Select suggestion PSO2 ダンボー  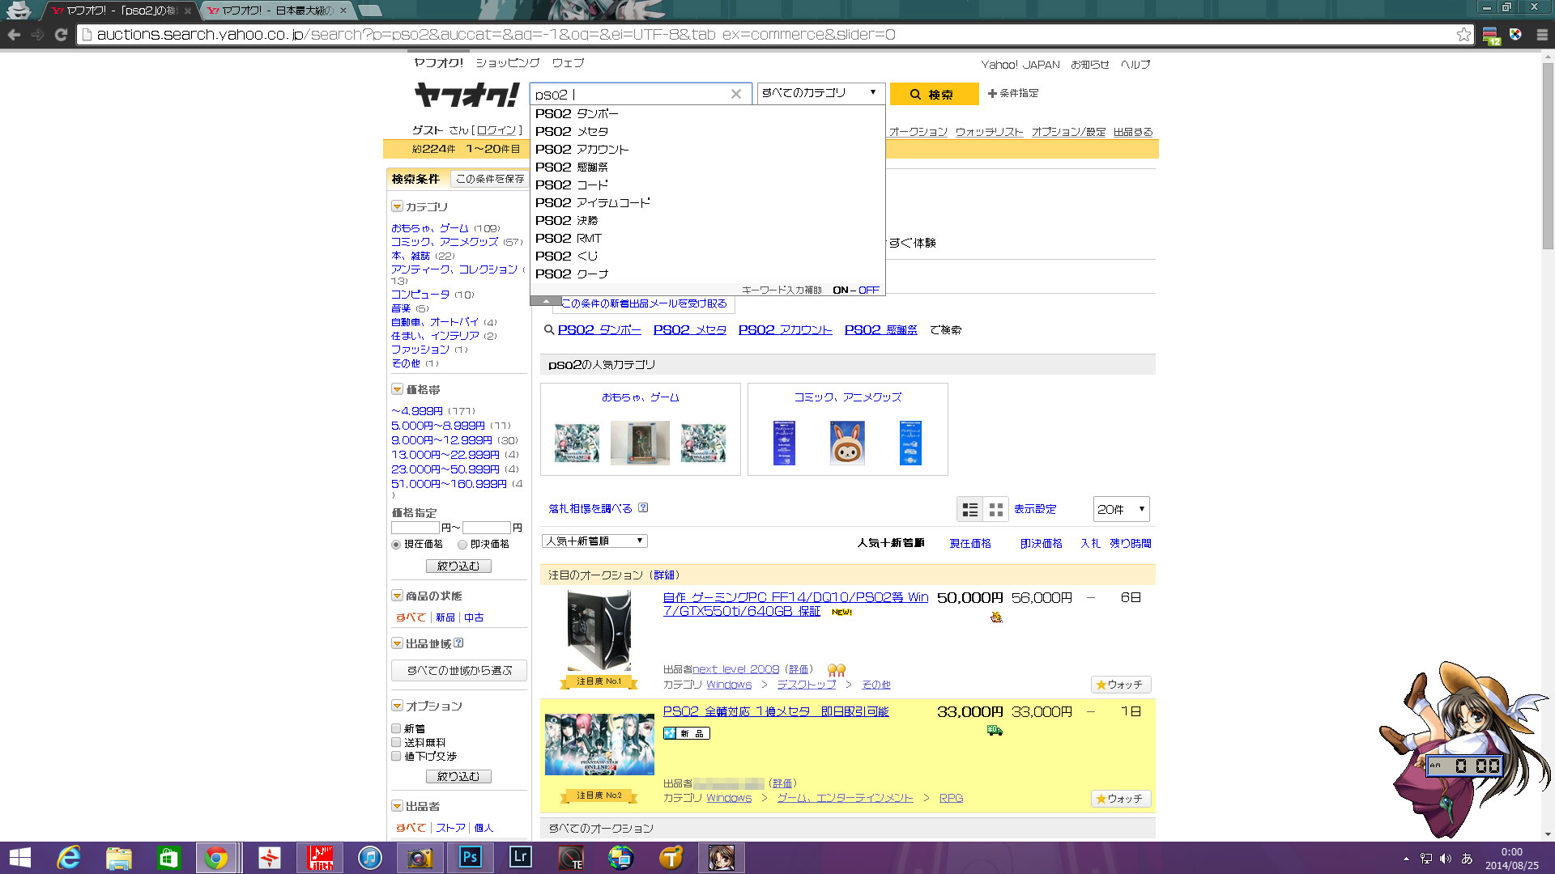[x=707, y=113]
